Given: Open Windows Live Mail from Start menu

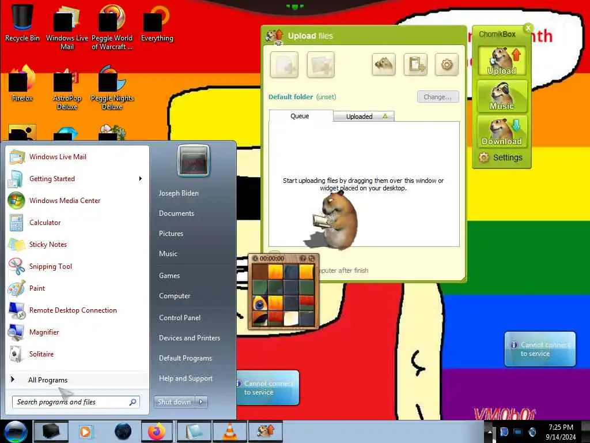Looking at the screenshot, I should pyautogui.click(x=77, y=157).
